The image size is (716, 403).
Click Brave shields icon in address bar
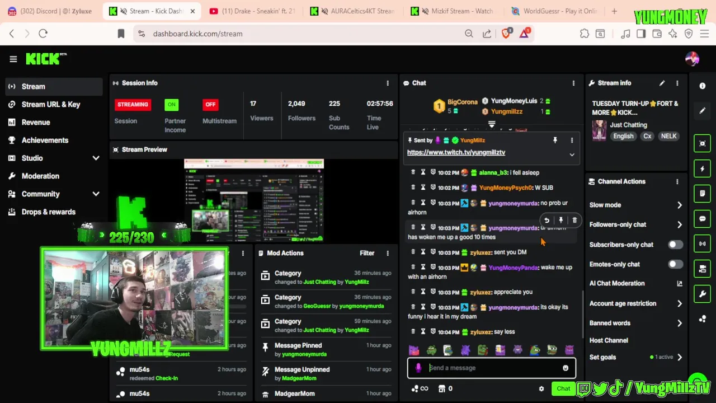point(506,34)
